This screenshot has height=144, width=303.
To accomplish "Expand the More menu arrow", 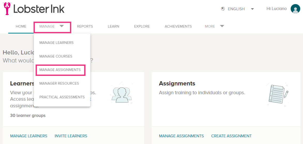I will pos(222,26).
